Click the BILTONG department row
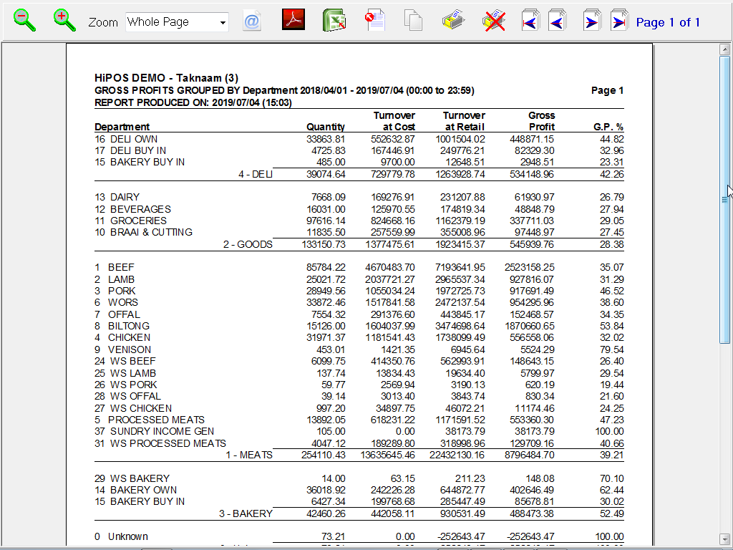Viewport: 733px width, 550px height. pyautogui.click(x=359, y=326)
